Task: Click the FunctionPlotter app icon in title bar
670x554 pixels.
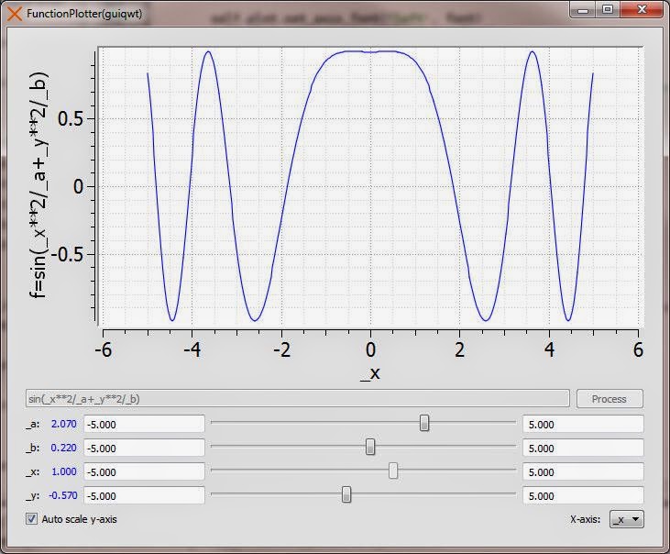Action: pyautogui.click(x=14, y=14)
